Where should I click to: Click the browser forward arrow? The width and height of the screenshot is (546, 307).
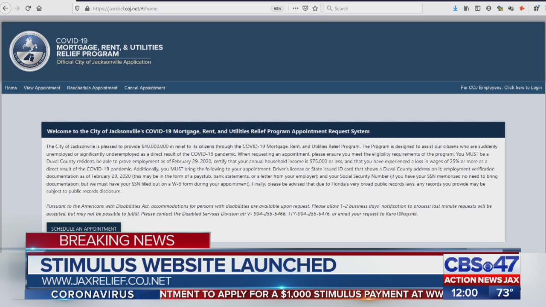(17, 9)
